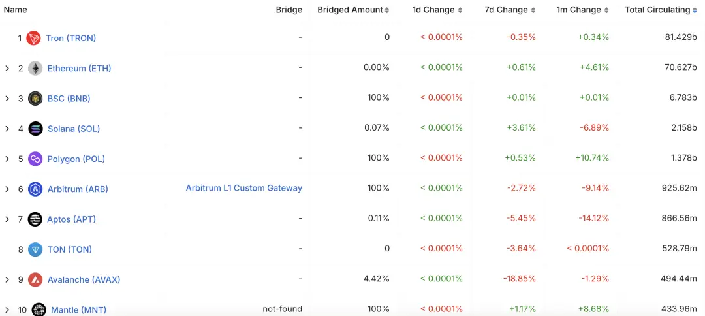Click the Tron chain logo icon
This screenshot has height=316, width=705.
[33, 38]
